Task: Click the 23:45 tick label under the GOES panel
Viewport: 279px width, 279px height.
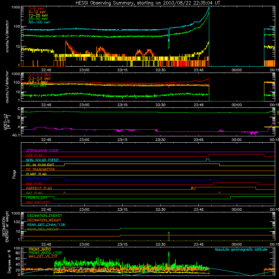Action: pyautogui.click(x=198, y=140)
